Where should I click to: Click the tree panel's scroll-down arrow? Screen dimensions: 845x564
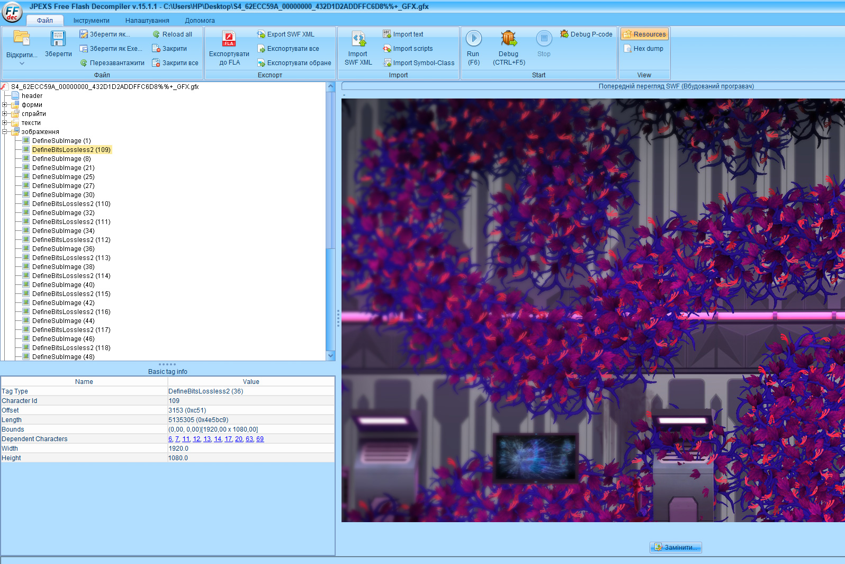(x=331, y=356)
